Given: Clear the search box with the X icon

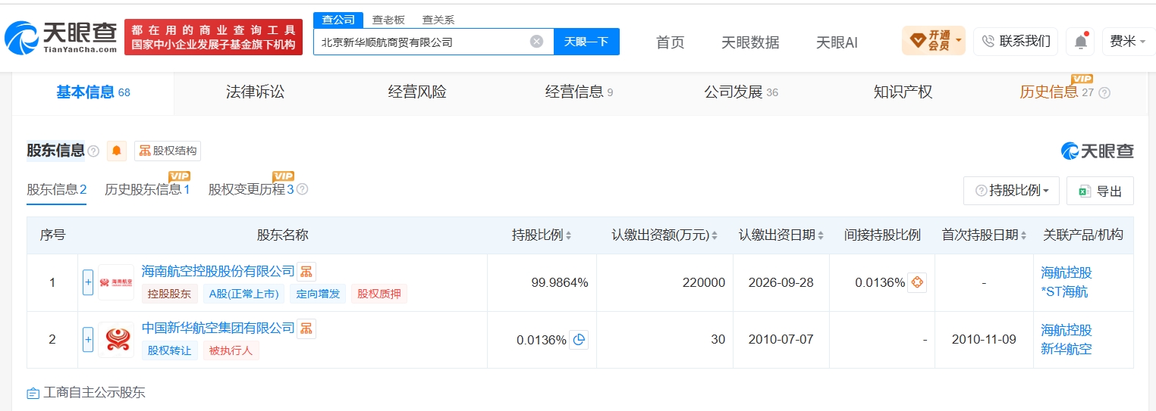Looking at the screenshot, I should pos(536,42).
